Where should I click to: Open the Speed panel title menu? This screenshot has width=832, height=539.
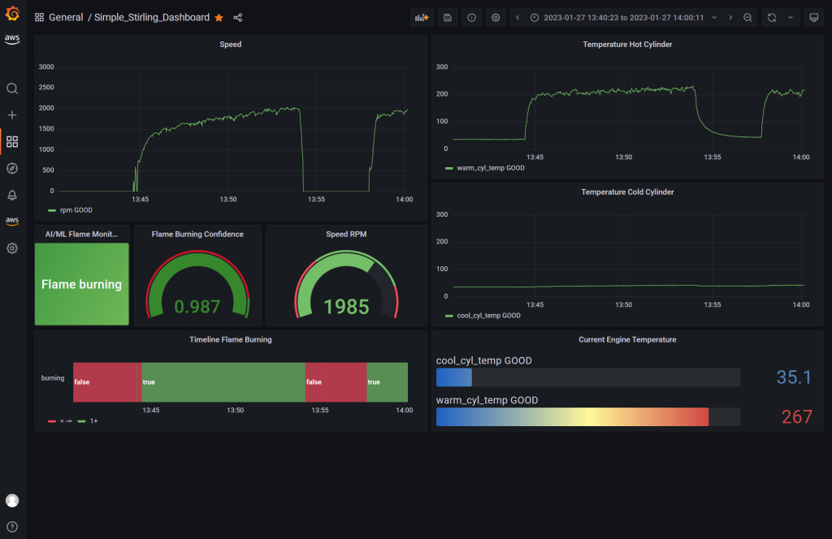230,45
